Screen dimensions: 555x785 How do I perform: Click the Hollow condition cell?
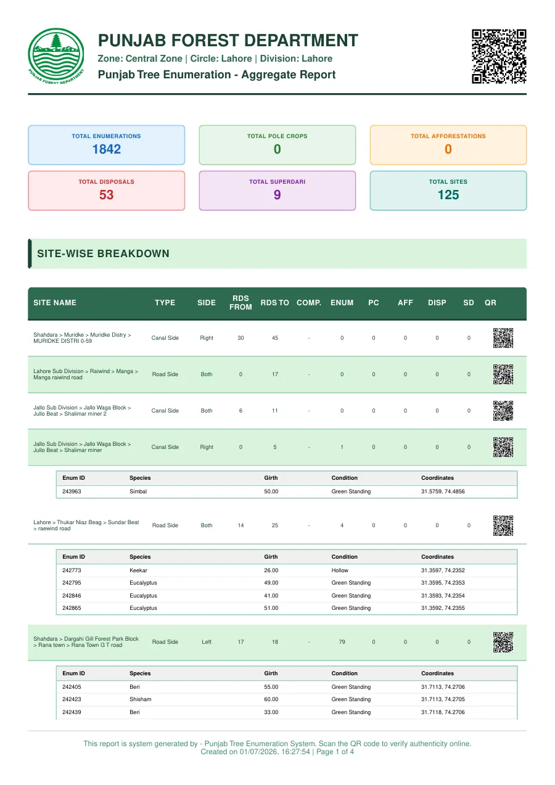(340, 570)
